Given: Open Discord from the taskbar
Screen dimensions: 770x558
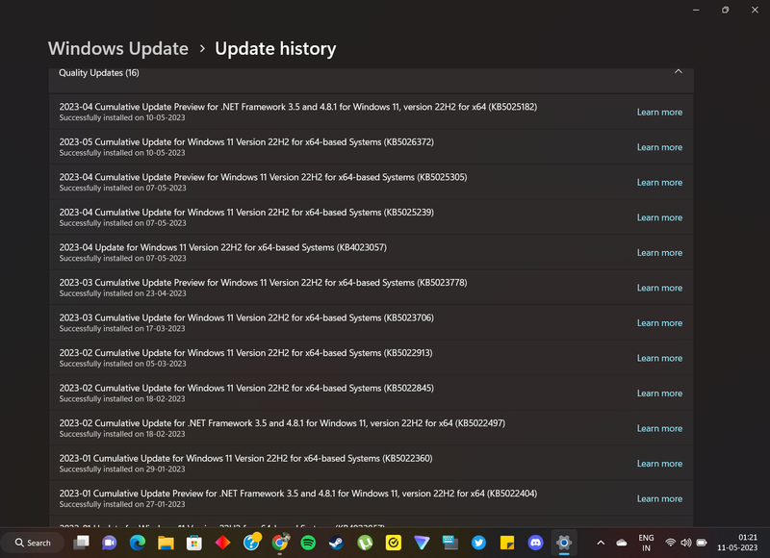Looking at the screenshot, I should (x=535, y=543).
